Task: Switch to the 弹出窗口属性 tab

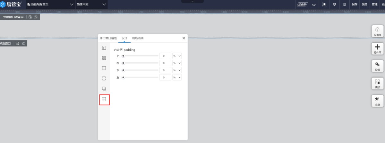Action: coord(108,38)
